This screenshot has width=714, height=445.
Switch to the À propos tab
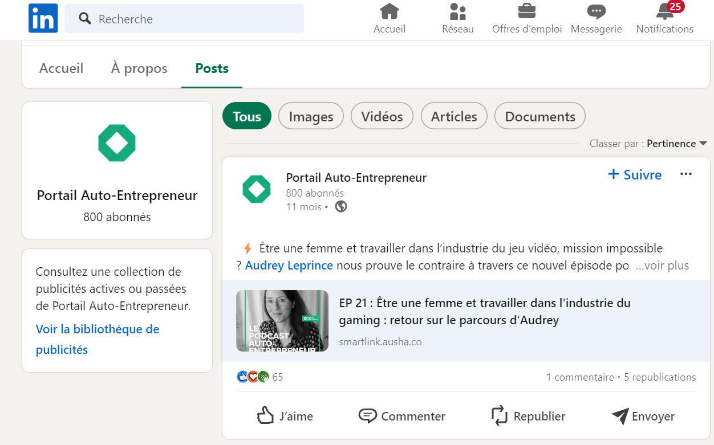(x=139, y=68)
